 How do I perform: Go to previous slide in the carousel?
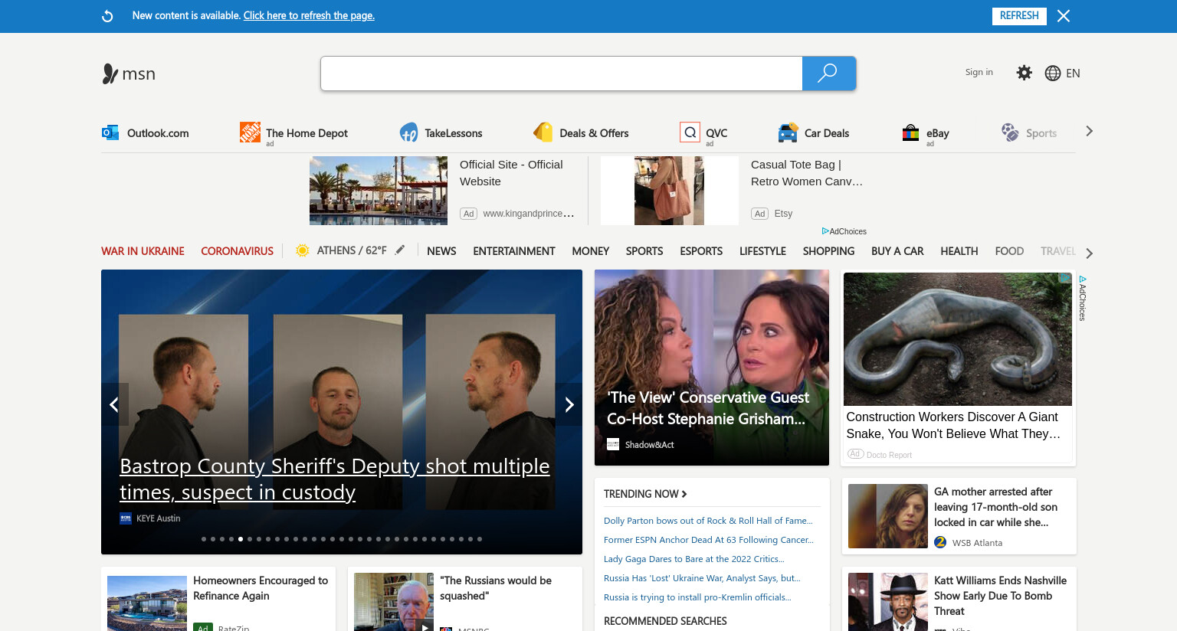tap(114, 404)
